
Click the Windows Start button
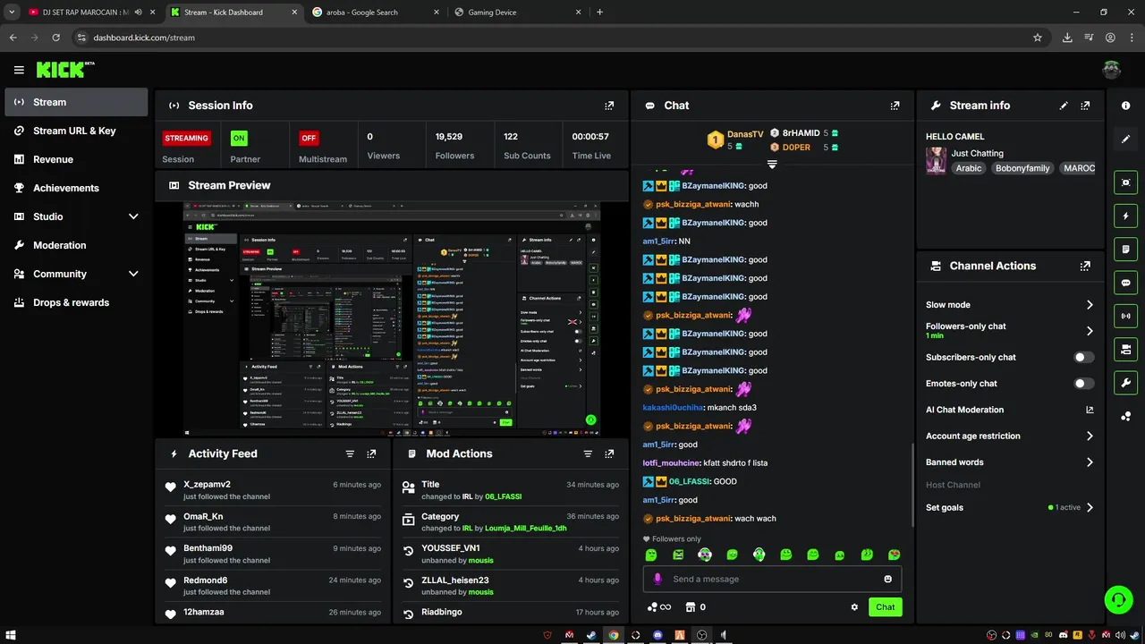11,635
